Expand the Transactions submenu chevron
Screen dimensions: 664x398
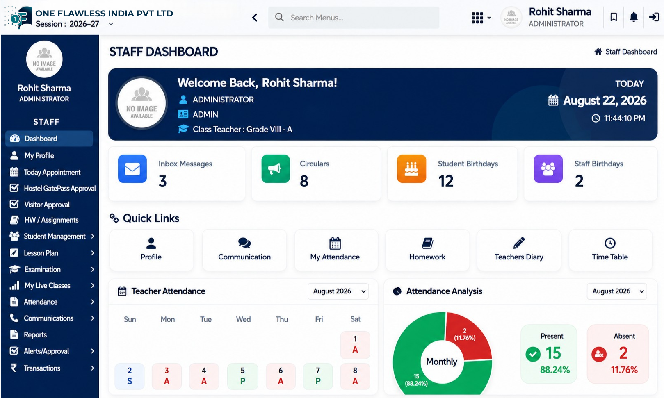93,368
